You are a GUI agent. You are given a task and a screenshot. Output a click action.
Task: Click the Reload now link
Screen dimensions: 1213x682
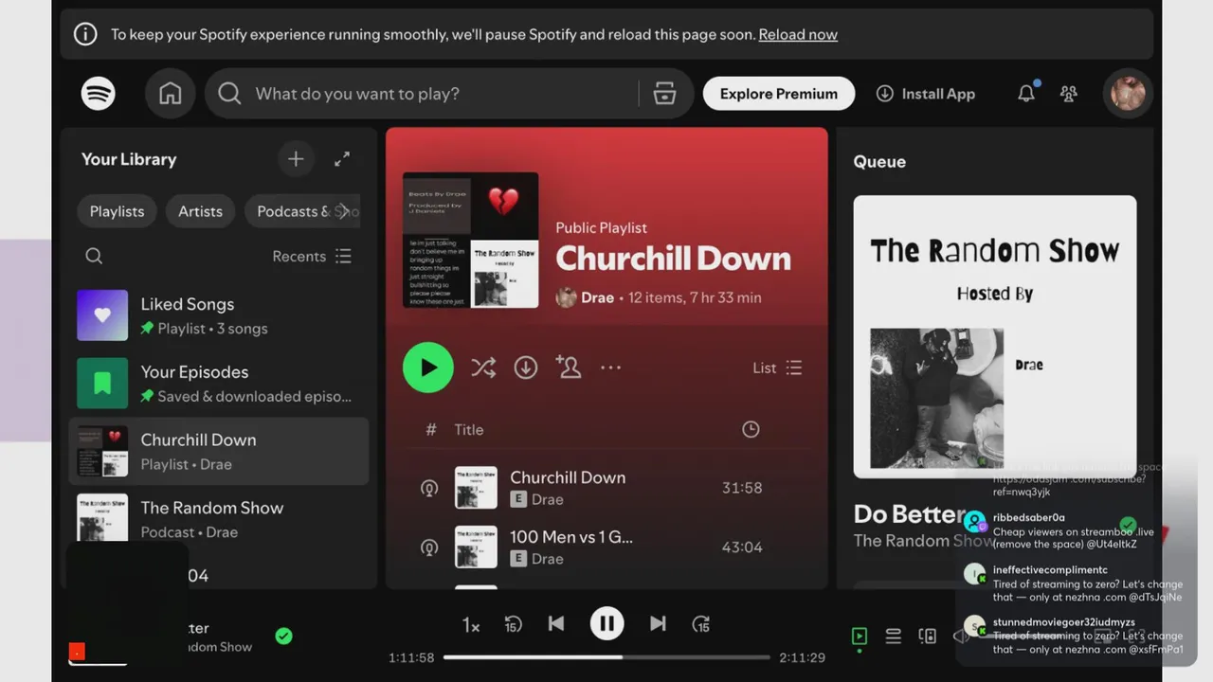pos(798,34)
